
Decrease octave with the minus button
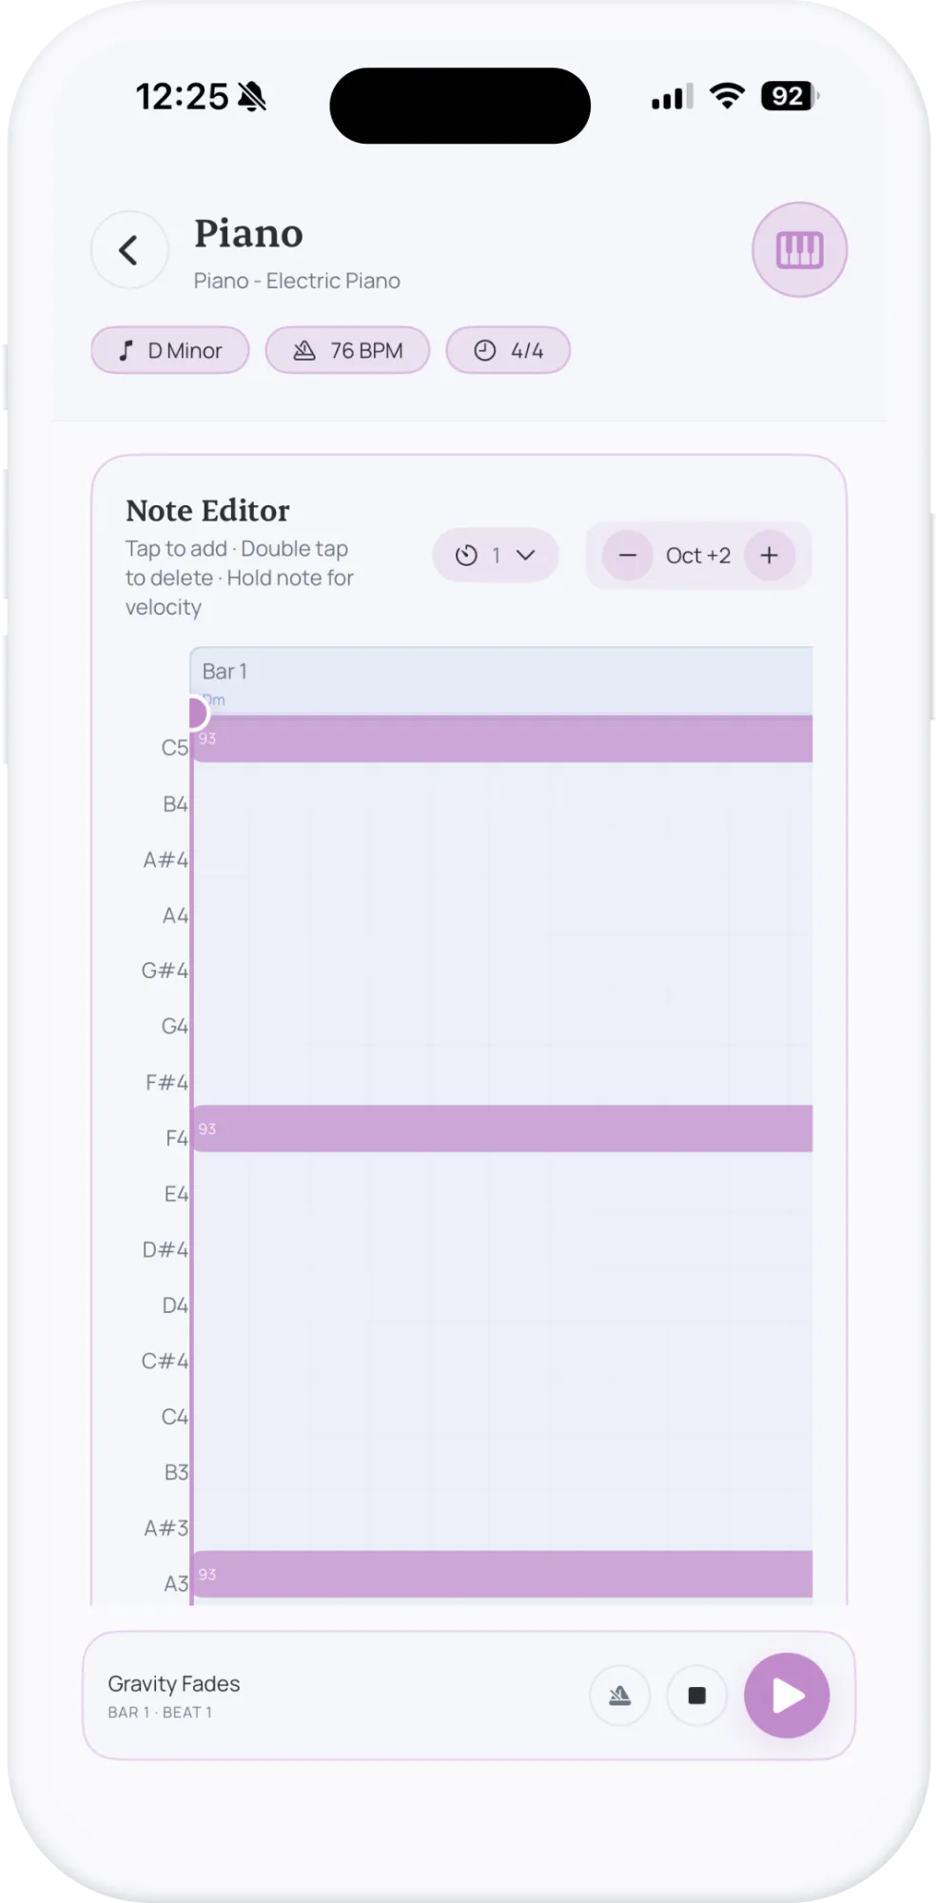(628, 556)
